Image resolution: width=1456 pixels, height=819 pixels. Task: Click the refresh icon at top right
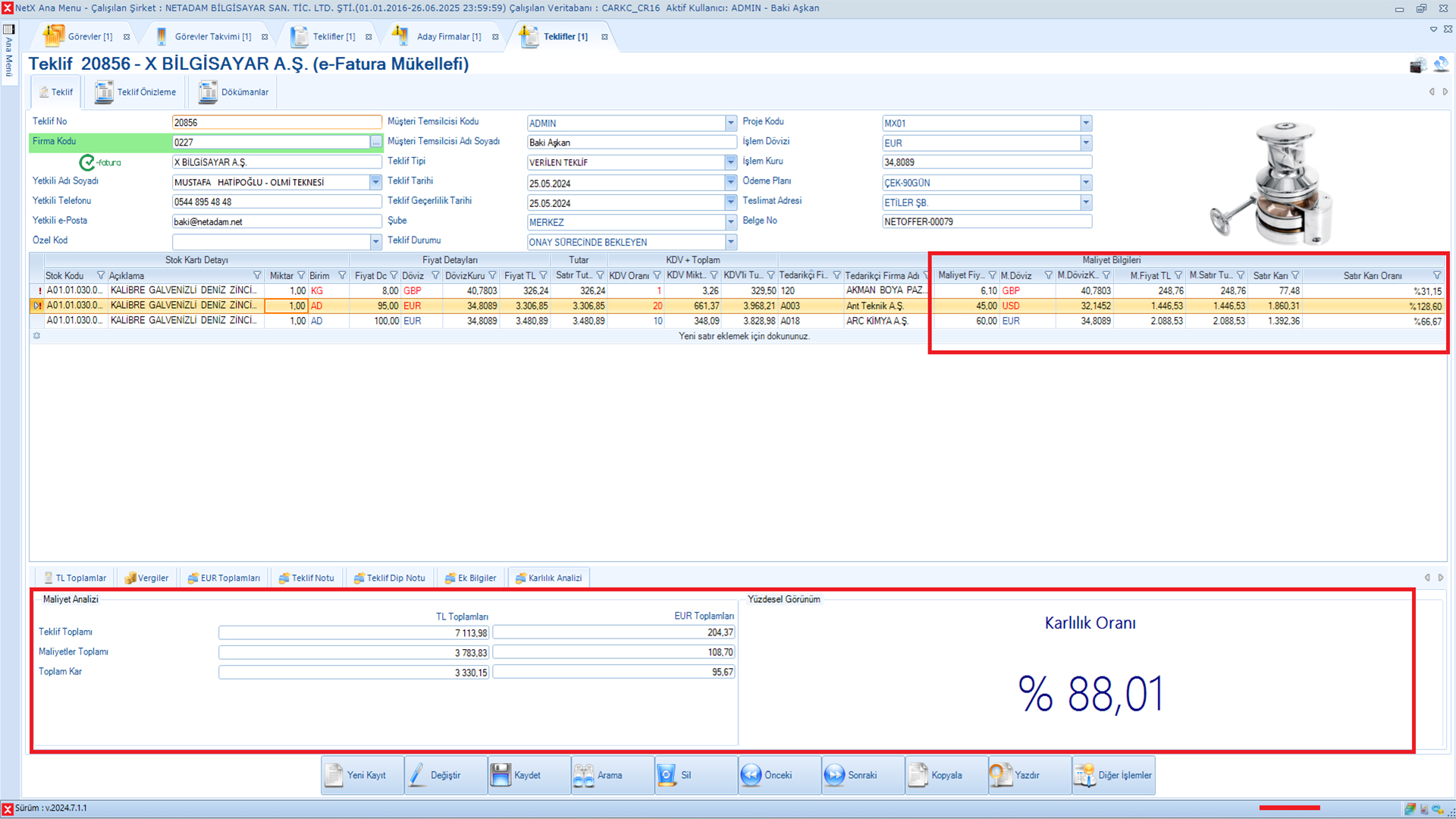point(1441,65)
